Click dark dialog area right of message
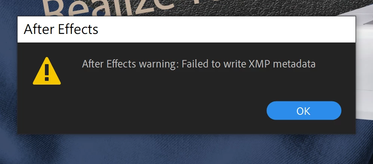The width and height of the screenshot is (373, 164). tap(336, 64)
